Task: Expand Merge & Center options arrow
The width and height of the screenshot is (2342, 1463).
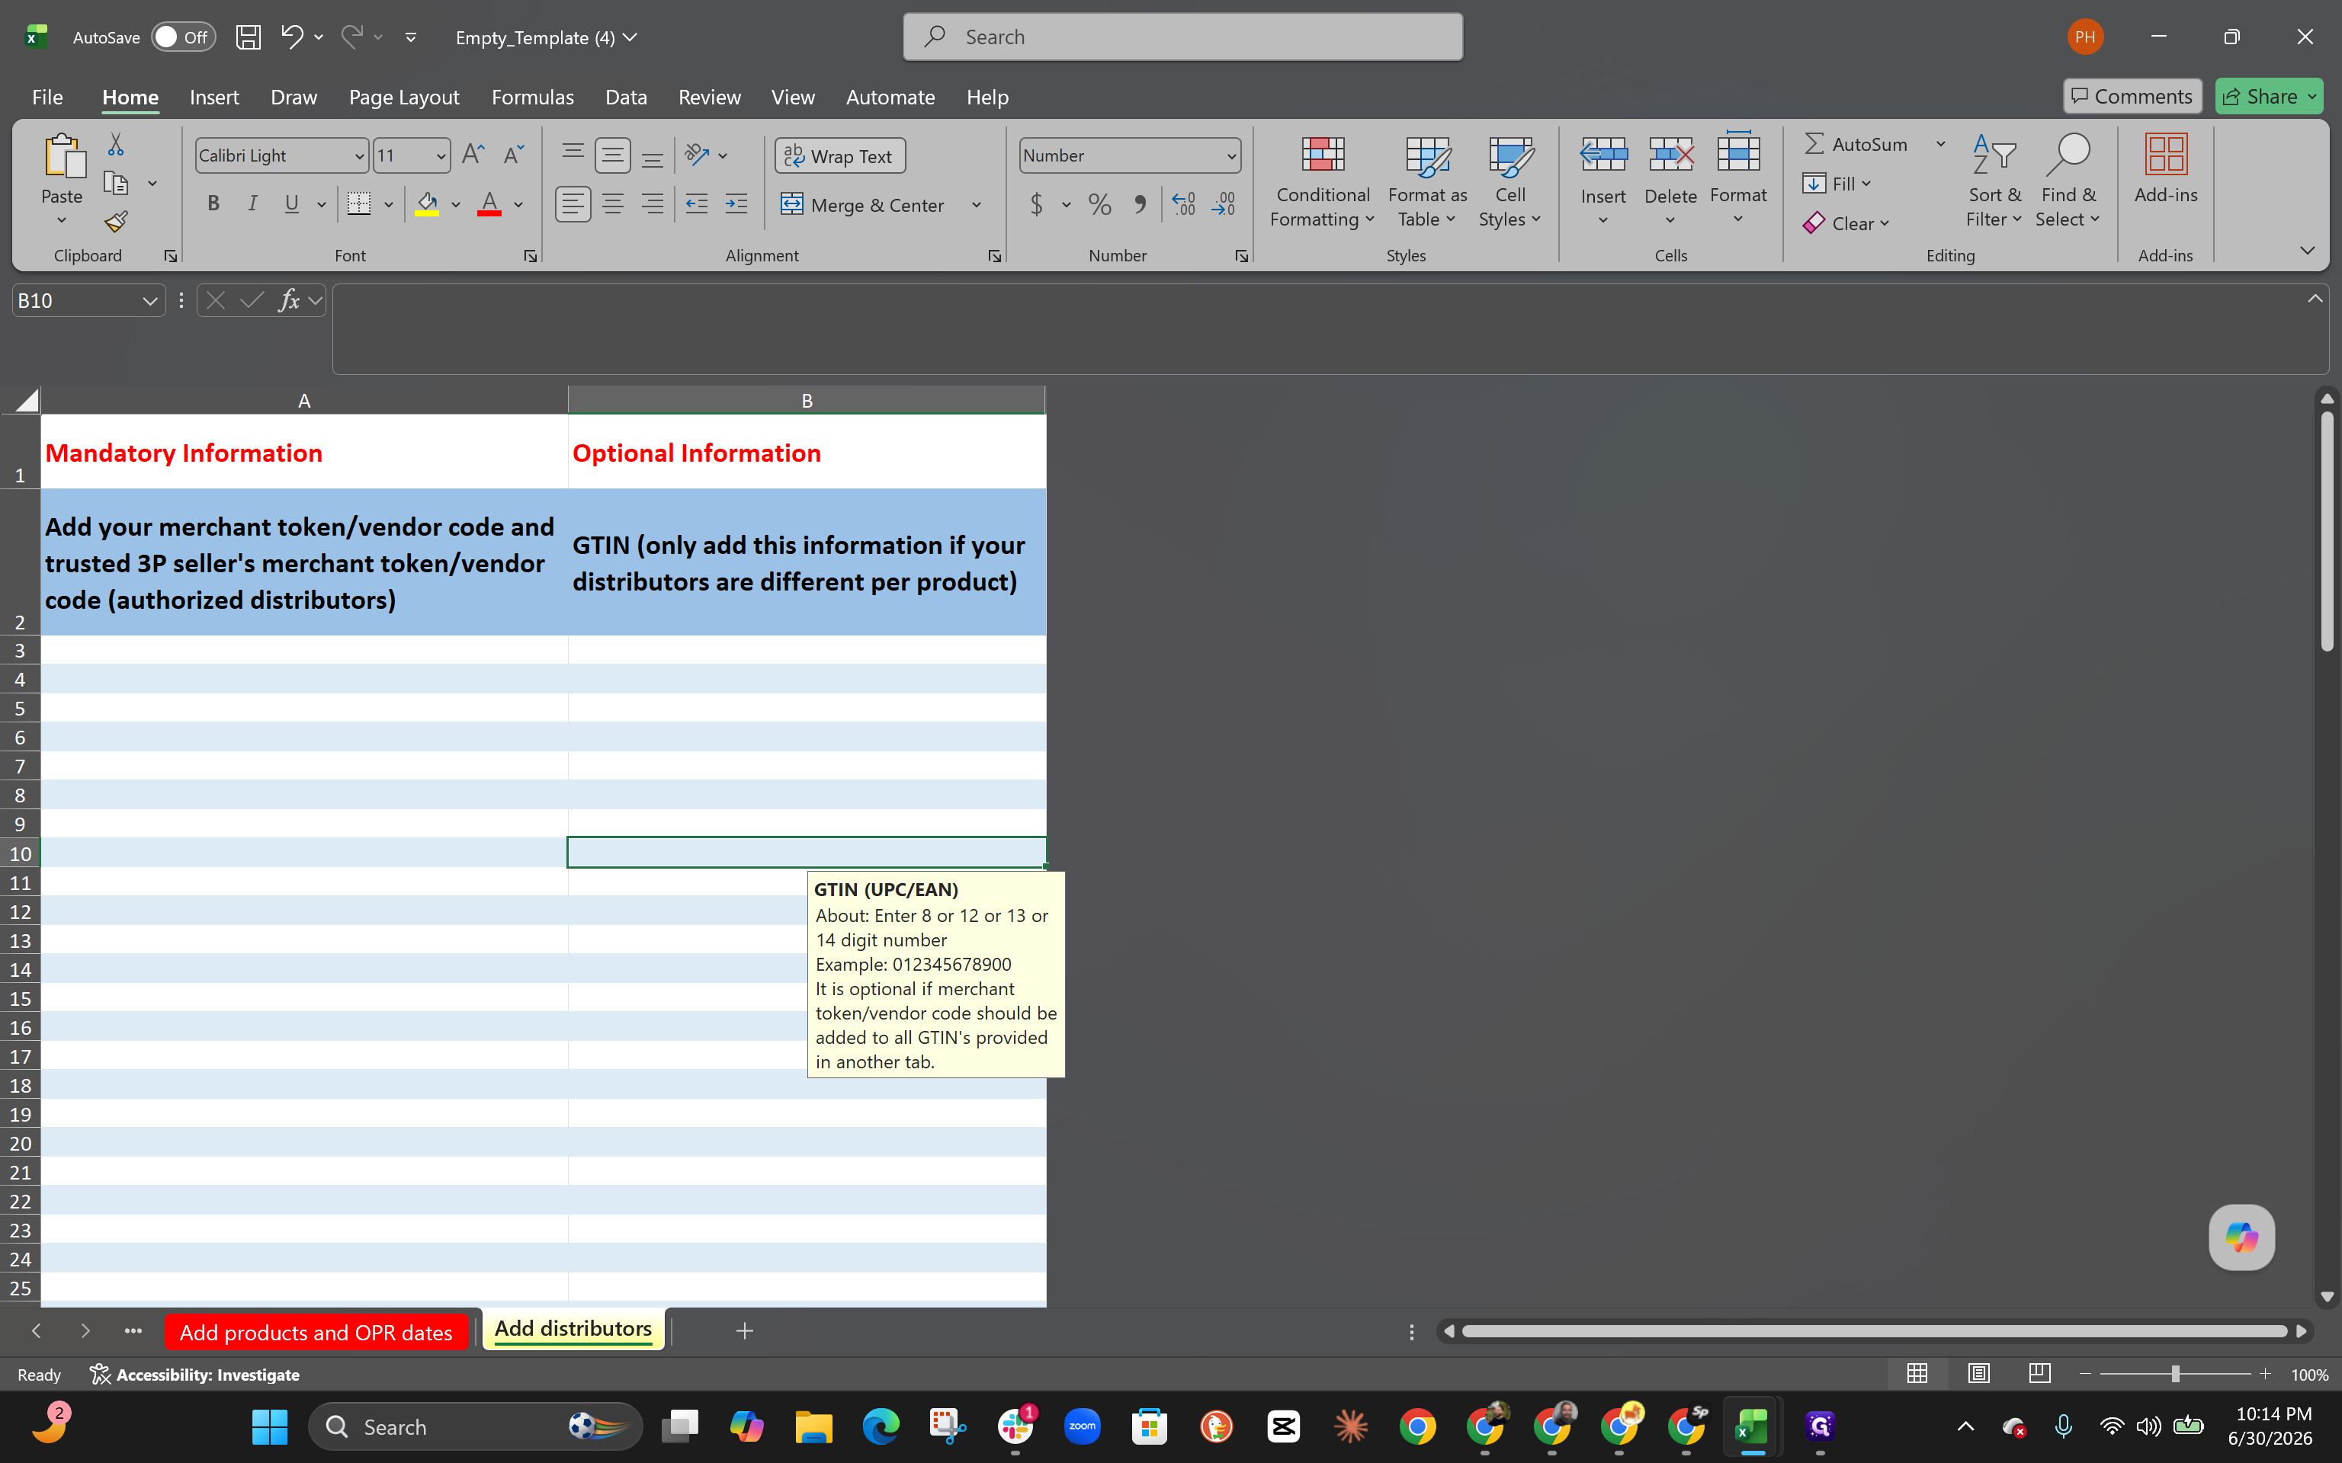Action: click(977, 205)
